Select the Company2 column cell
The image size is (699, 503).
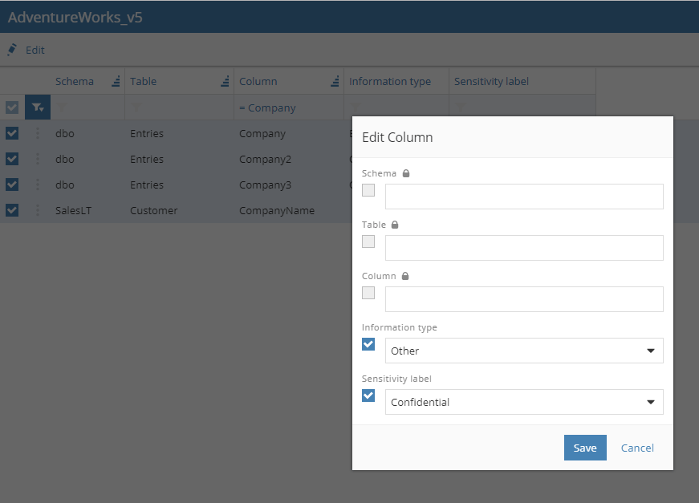pyautogui.click(x=265, y=160)
